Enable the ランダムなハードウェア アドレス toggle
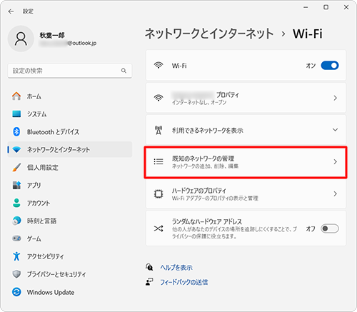This screenshot has width=357, height=312. [330, 228]
